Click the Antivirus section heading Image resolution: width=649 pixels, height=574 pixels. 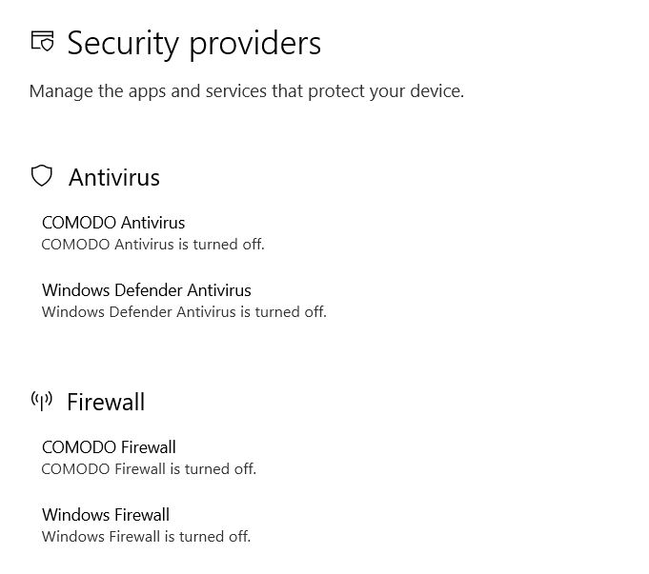point(114,178)
